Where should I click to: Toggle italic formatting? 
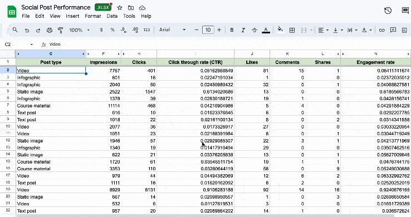pyautogui.click(x=243, y=30)
